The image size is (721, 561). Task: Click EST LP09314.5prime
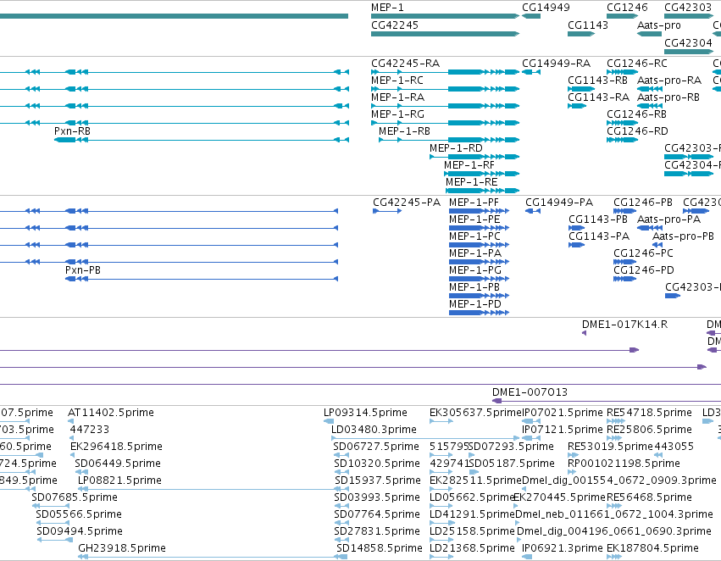tap(365, 413)
